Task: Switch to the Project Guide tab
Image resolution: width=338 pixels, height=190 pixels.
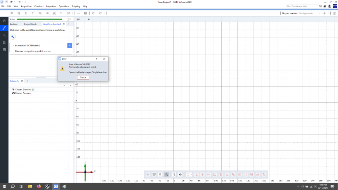Action: pos(30,24)
